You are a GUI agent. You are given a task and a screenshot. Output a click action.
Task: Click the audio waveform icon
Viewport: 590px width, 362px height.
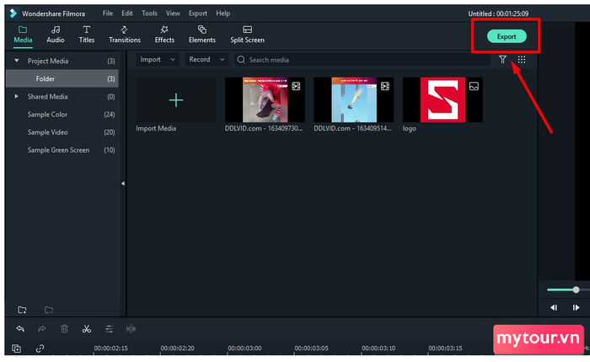click(x=131, y=329)
